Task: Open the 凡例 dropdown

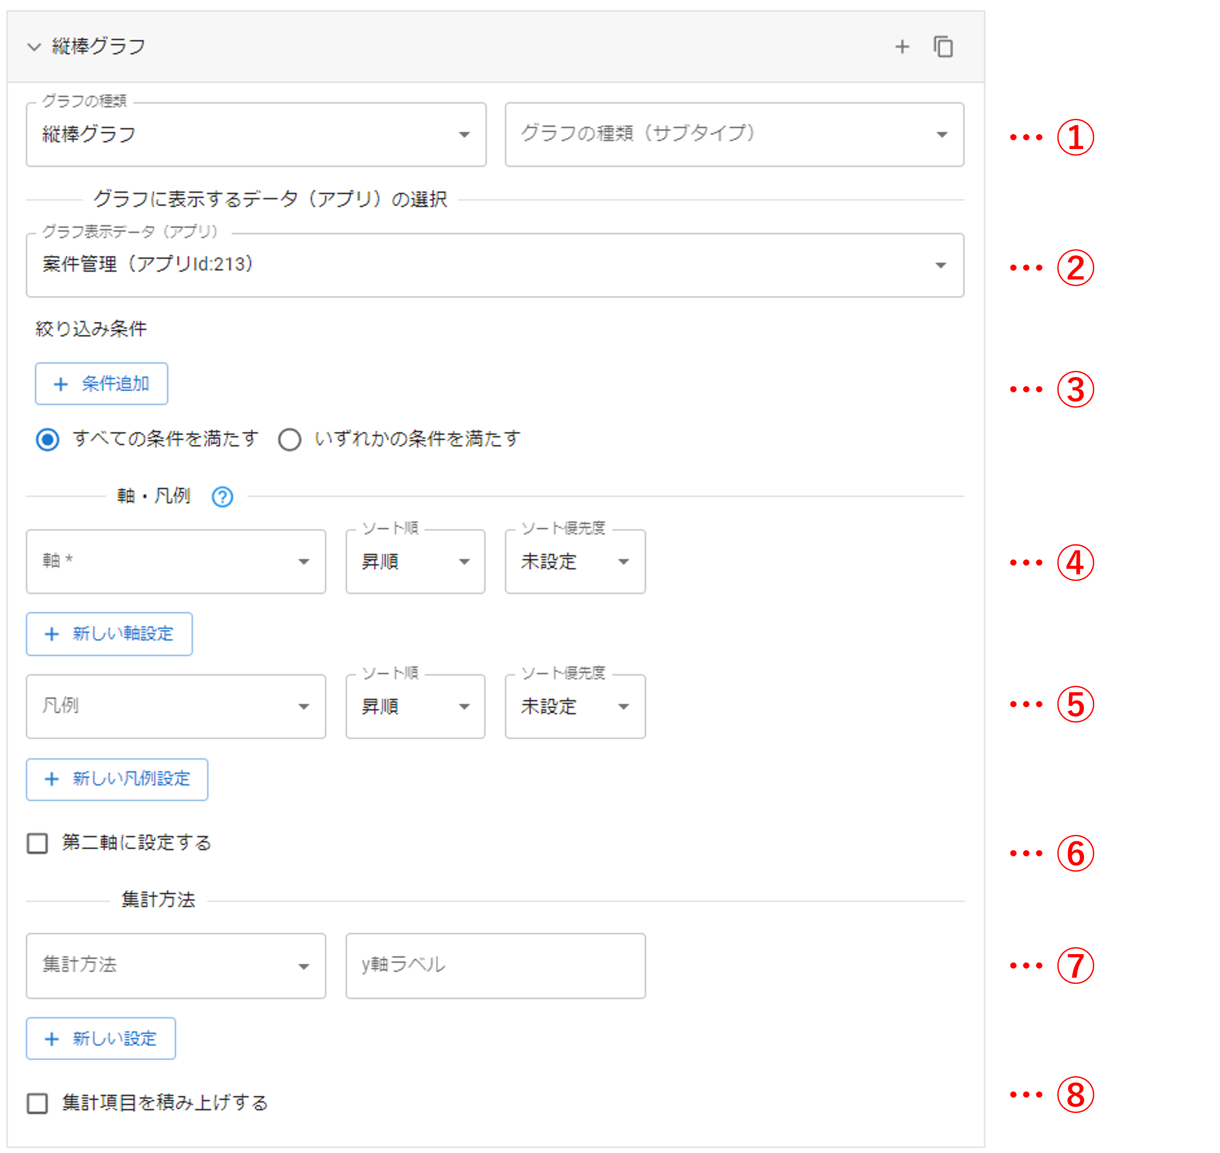Action: (176, 706)
